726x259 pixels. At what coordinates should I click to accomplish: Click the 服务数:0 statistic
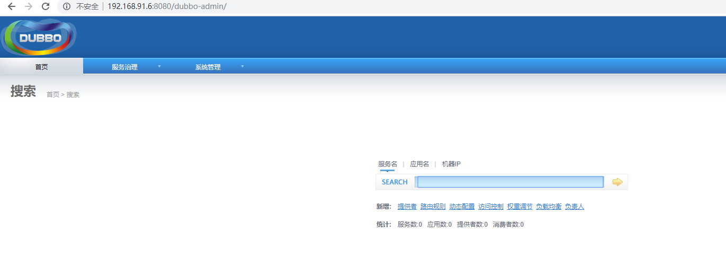pos(410,225)
